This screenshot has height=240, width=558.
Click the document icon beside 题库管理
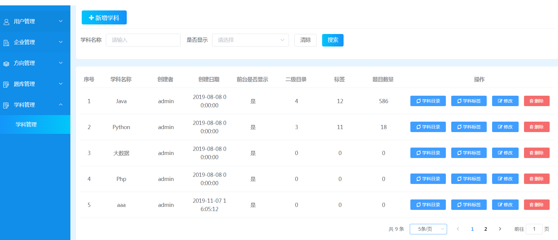tap(6, 84)
